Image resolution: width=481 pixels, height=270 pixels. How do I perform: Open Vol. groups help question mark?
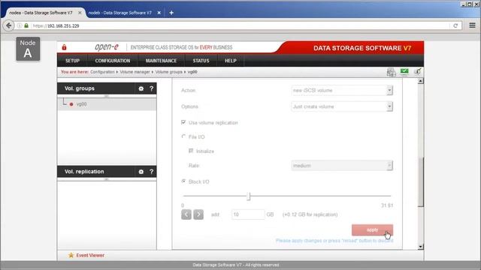pyautogui.click(x=152, y=88)
